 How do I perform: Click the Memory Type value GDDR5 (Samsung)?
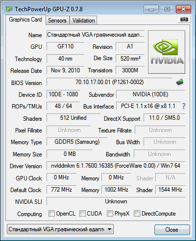coord(77,142)
